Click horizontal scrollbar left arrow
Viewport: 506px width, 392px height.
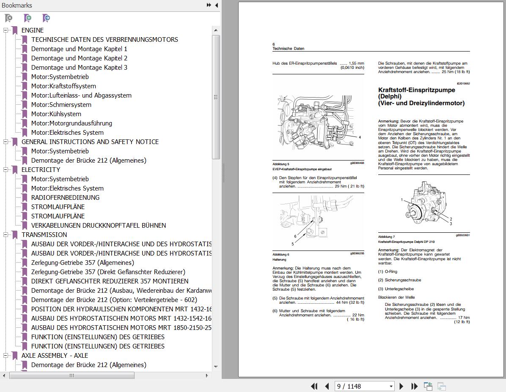4,376
